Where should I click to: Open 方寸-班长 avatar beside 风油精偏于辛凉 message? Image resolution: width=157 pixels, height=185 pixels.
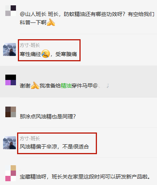click(x=10, y=143)
